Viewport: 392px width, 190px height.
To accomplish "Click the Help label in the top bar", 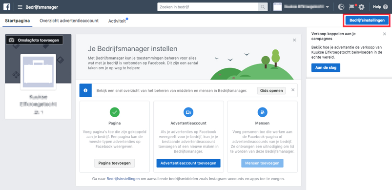I will pyautogui.click(x=377, y=7).
